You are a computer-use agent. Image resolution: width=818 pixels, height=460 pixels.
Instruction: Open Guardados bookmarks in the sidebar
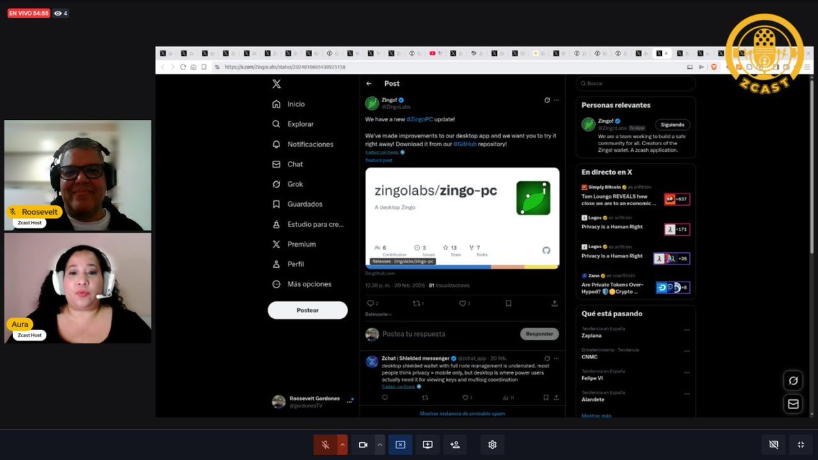click(x=297, y=204)
